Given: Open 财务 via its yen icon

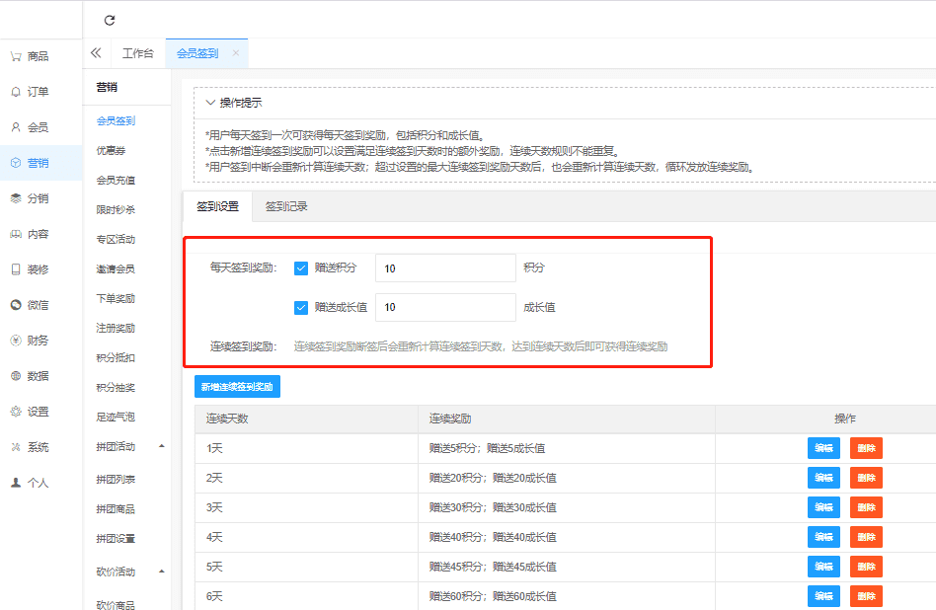Looking at the screenshot, I should [16, 341].
